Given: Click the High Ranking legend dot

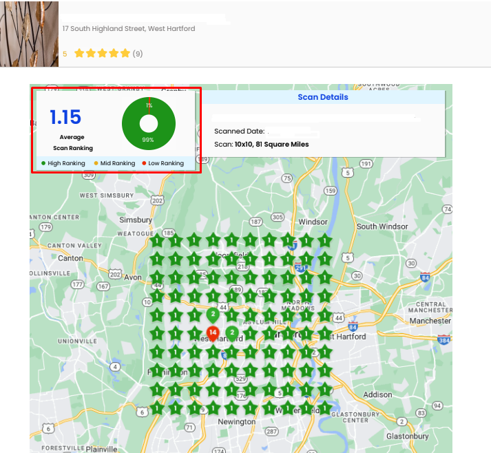Looking at the screenshot, I should [43, 163].
